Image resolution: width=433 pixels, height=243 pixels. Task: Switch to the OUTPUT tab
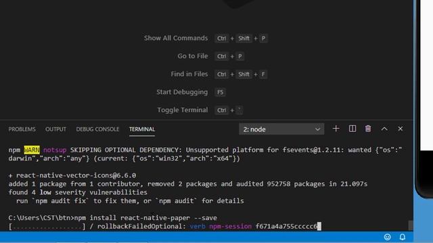(55, 129)
